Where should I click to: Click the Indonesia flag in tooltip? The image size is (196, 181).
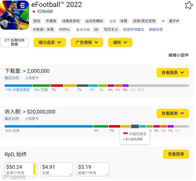(125, 134)
